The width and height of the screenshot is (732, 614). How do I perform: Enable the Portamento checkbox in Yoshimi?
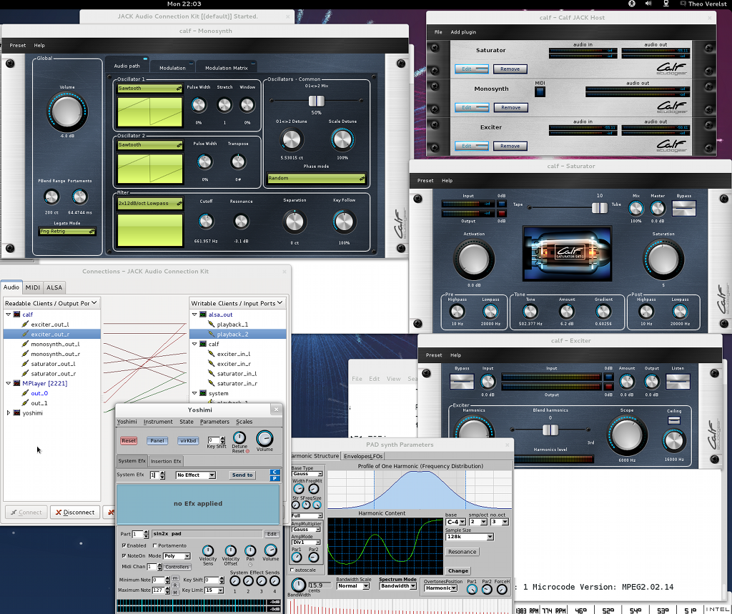[154, 545]
